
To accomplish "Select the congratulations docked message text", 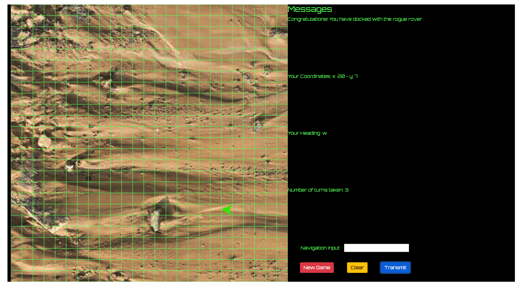I will pos(355,19).
